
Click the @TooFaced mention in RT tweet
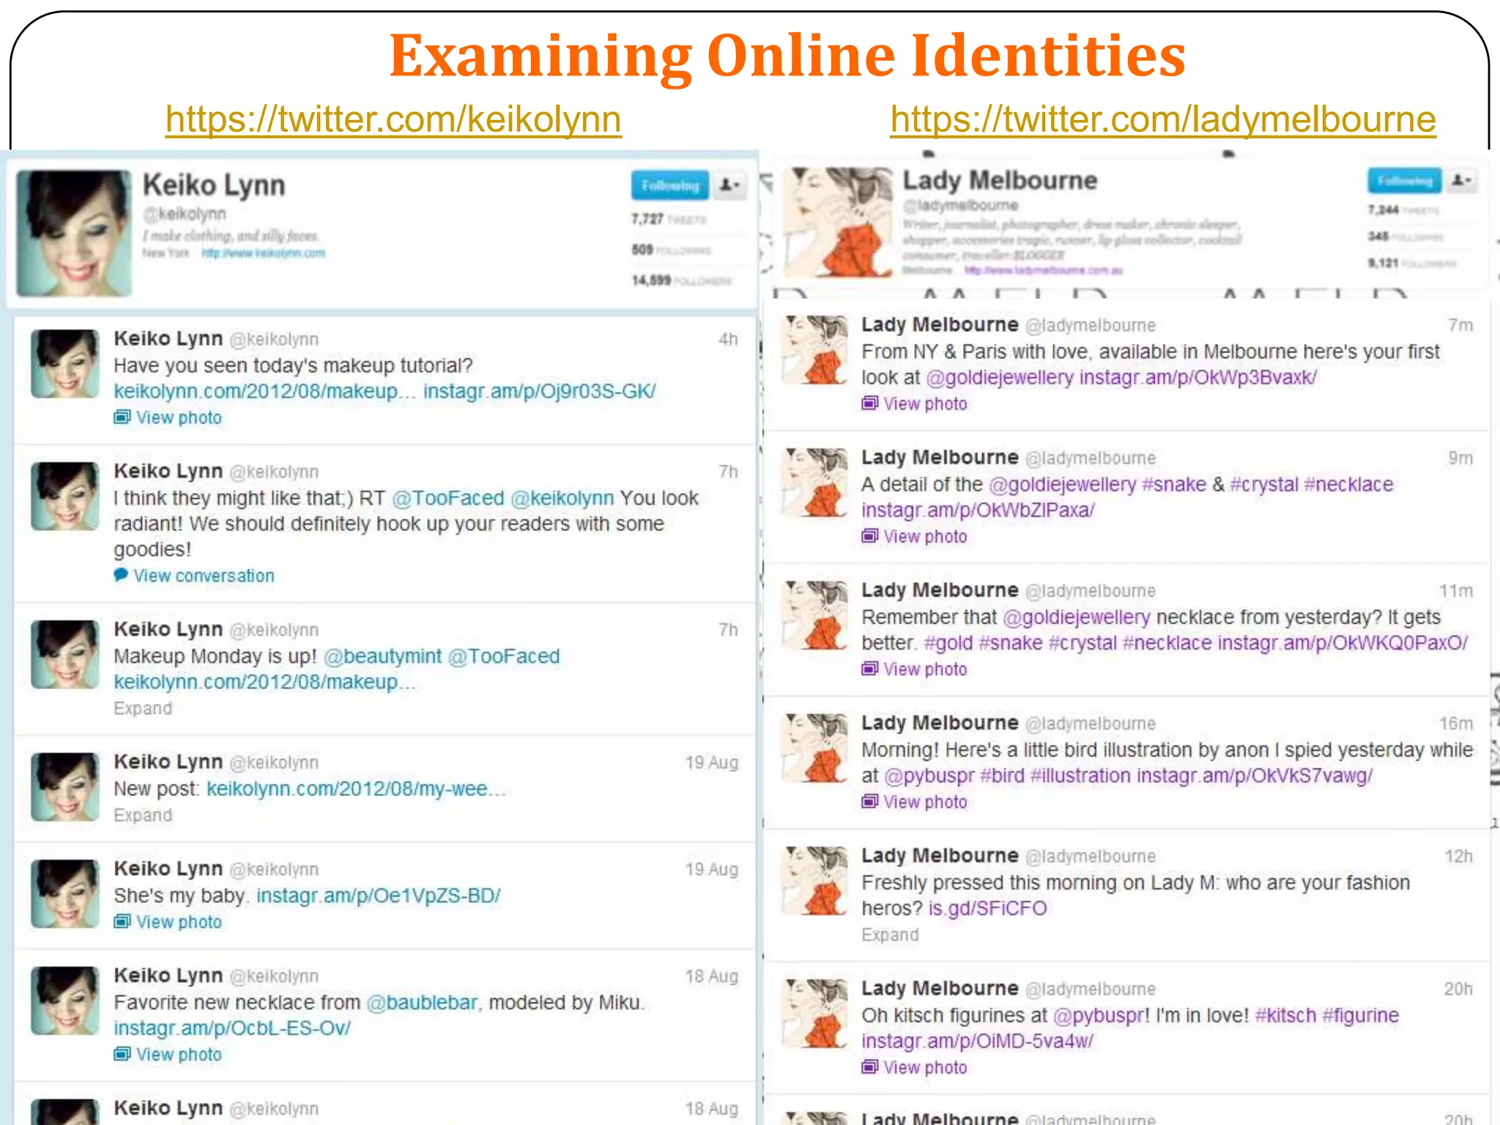tap(448, 498)
